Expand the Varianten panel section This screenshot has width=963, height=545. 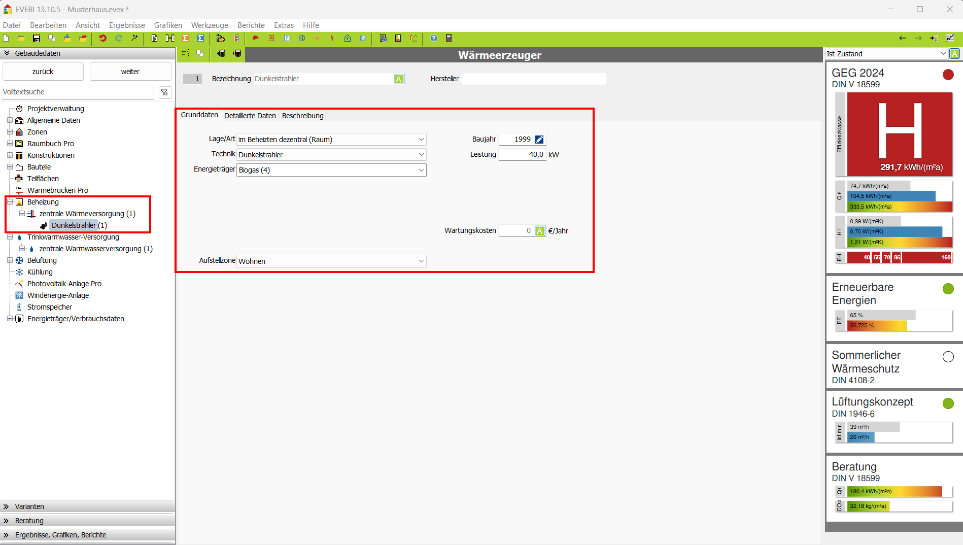[x=29, y=506]
